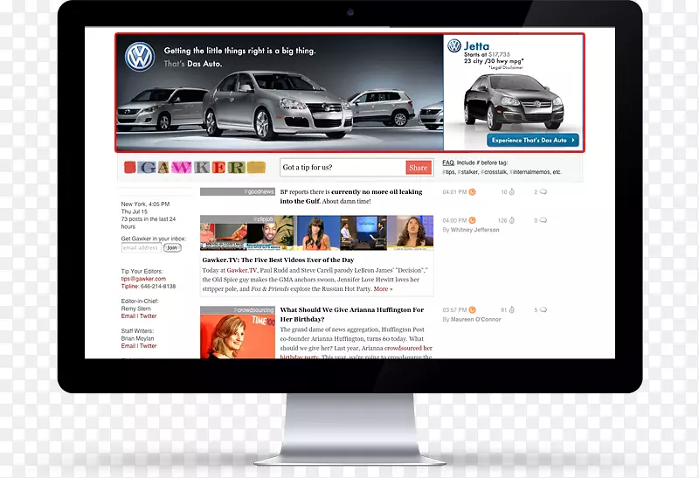Image resolution: width=699 pixels, height=478 pixels.
Task: Click Twitter link under Brian Moylan
Action: pyautogui.click(x=149, y=346)
